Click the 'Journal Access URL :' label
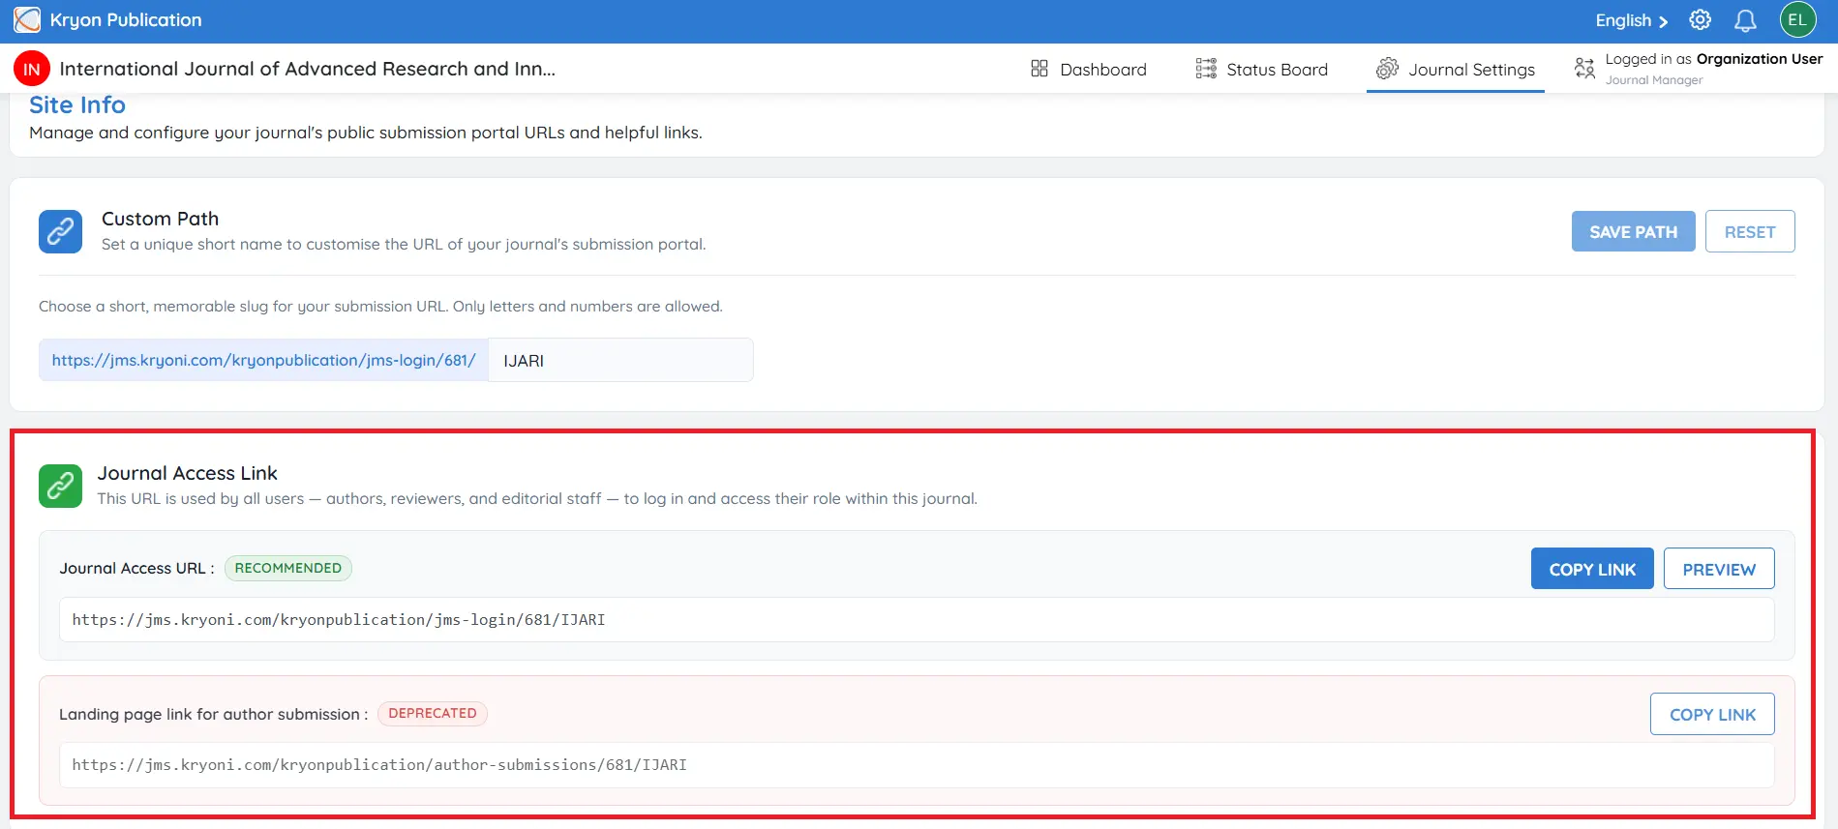 coord(136,568)
